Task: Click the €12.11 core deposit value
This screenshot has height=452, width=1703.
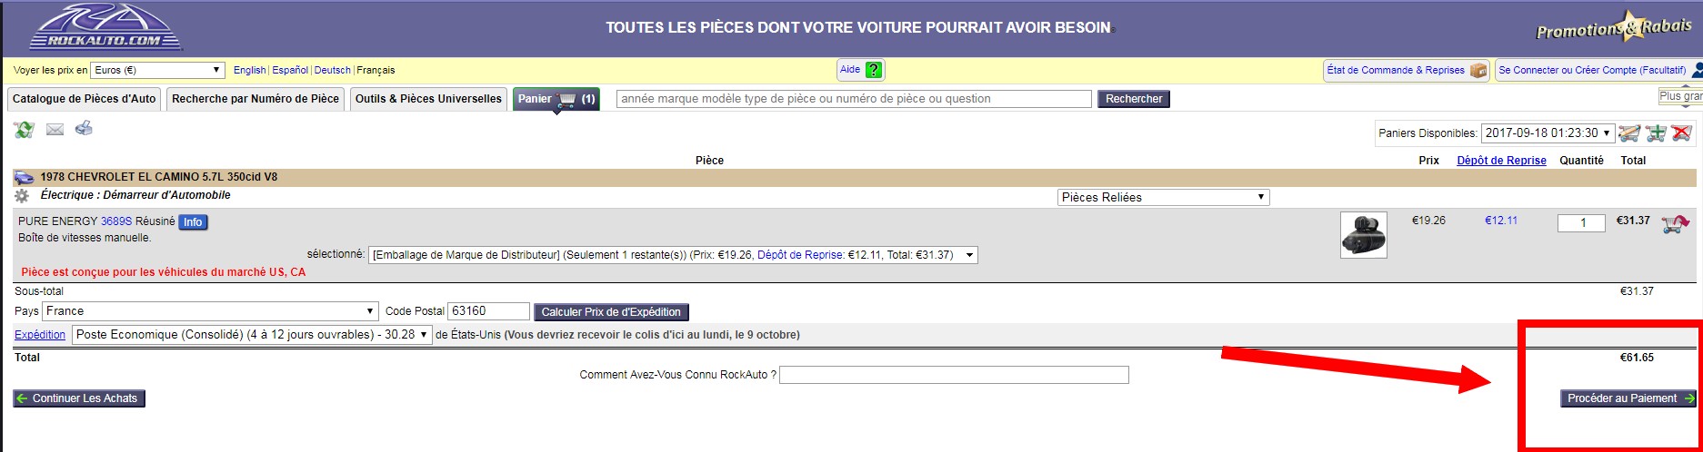Action: [x=1501, y=221]
